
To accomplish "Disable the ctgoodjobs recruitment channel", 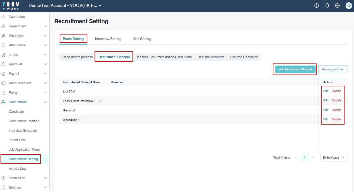I will [x=336, y=119].
